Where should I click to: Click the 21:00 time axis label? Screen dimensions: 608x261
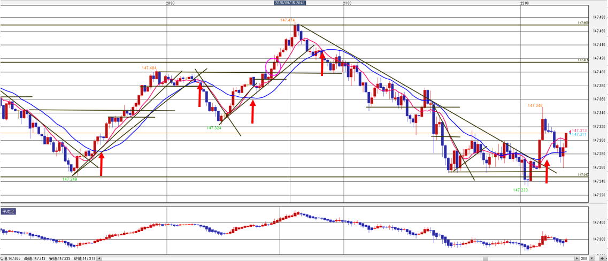pos(345,3)
